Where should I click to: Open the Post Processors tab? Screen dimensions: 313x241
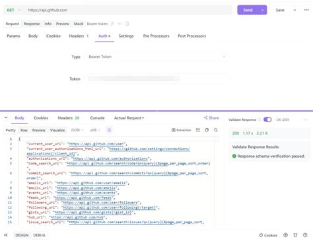(x=192, y=36)
